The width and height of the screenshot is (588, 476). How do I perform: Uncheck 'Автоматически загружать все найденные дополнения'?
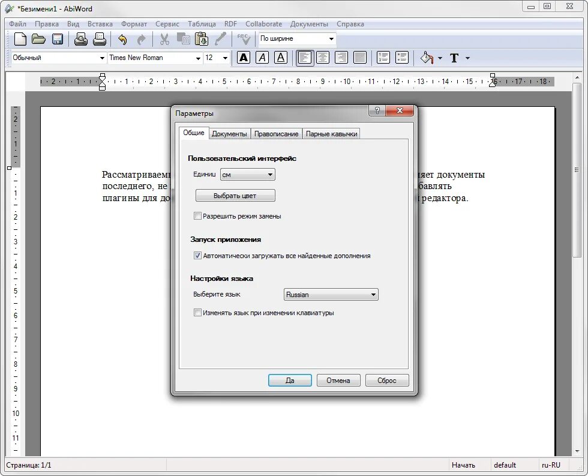[197, 256]
